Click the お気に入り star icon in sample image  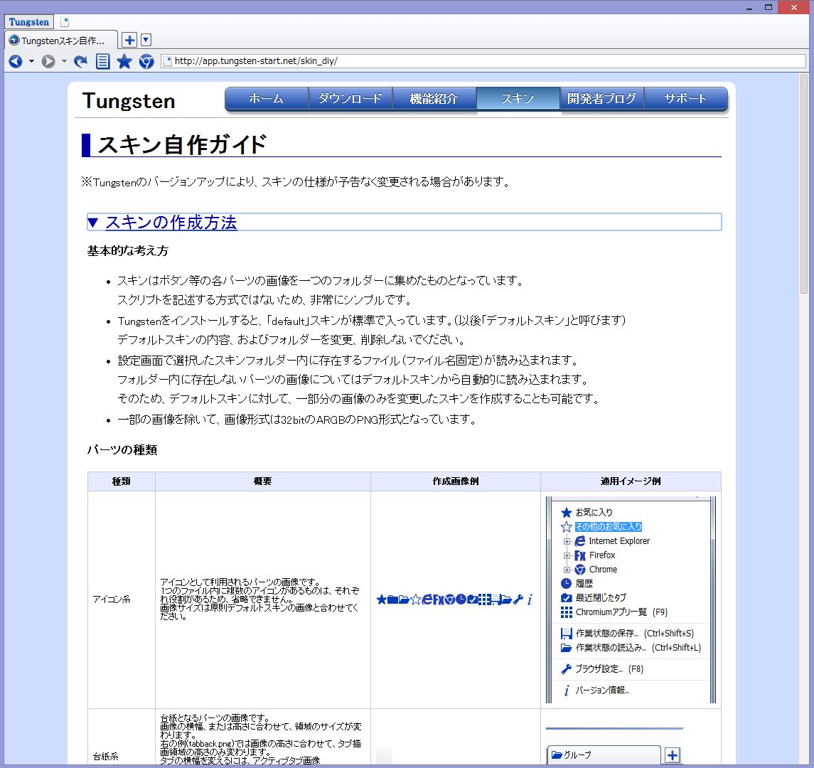[x=567, y=513]
